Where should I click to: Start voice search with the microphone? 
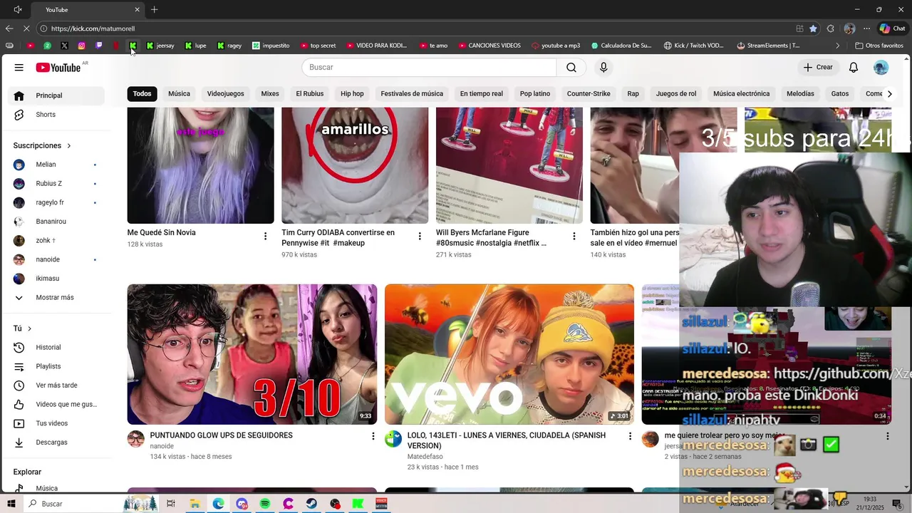tap(603, 67)
